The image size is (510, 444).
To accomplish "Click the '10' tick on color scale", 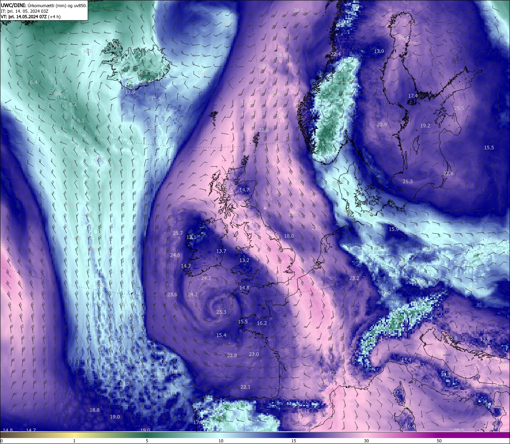I will pyautogui.click(x=221, y=441).
